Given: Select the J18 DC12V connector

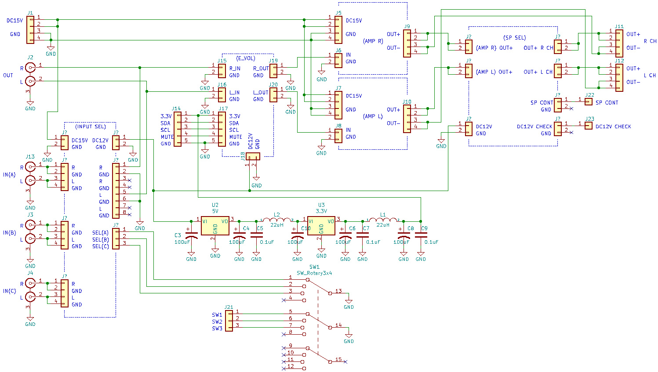Looking at the screenshot, I should [x=253, y=156].
